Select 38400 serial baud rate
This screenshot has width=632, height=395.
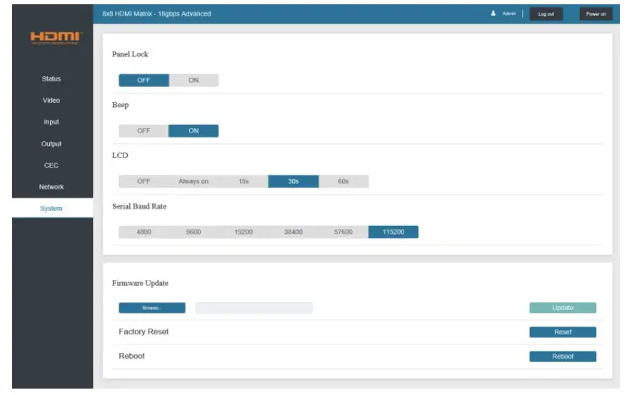(294, 232)
